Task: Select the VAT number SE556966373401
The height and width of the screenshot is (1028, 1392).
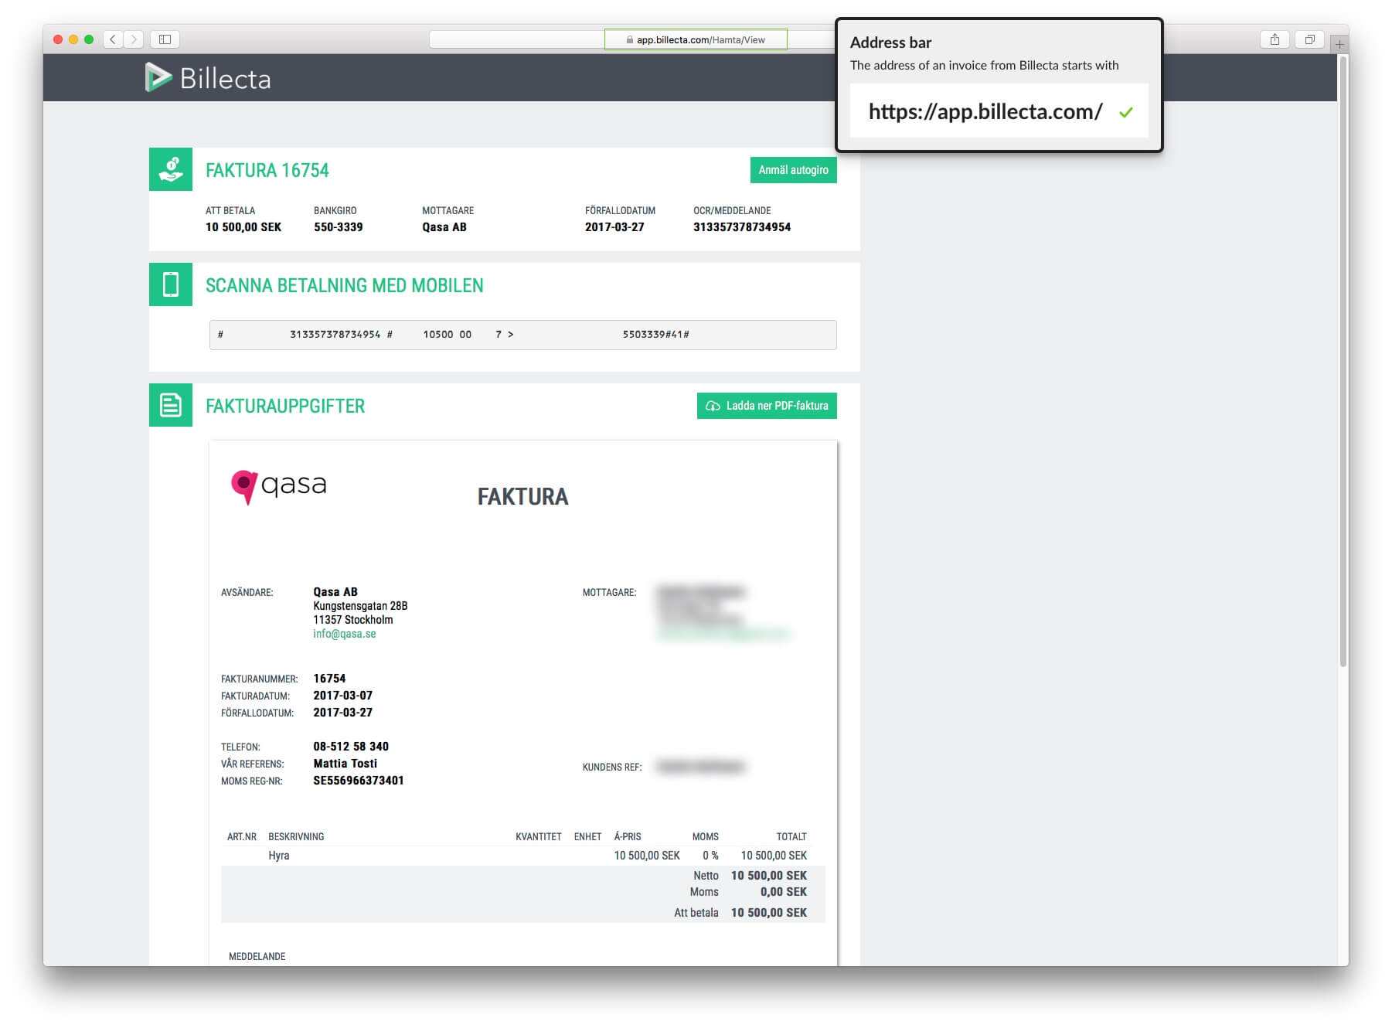Action: point(359,781)
